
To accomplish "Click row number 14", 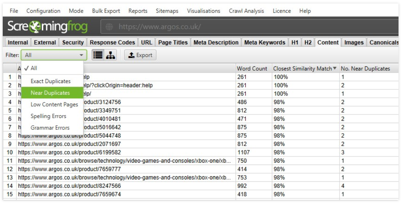I will 10,186.
